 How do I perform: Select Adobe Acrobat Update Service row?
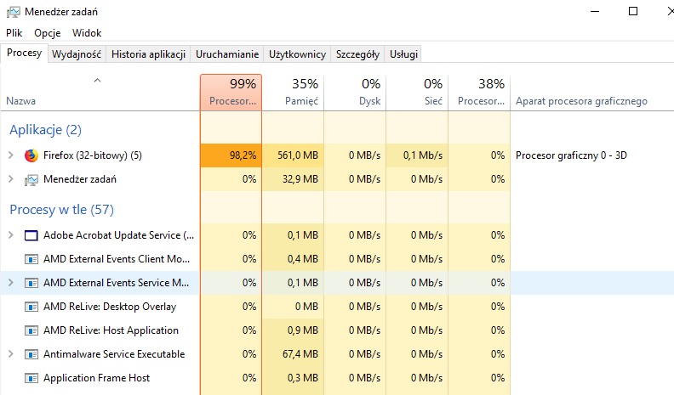click(337, 235)
